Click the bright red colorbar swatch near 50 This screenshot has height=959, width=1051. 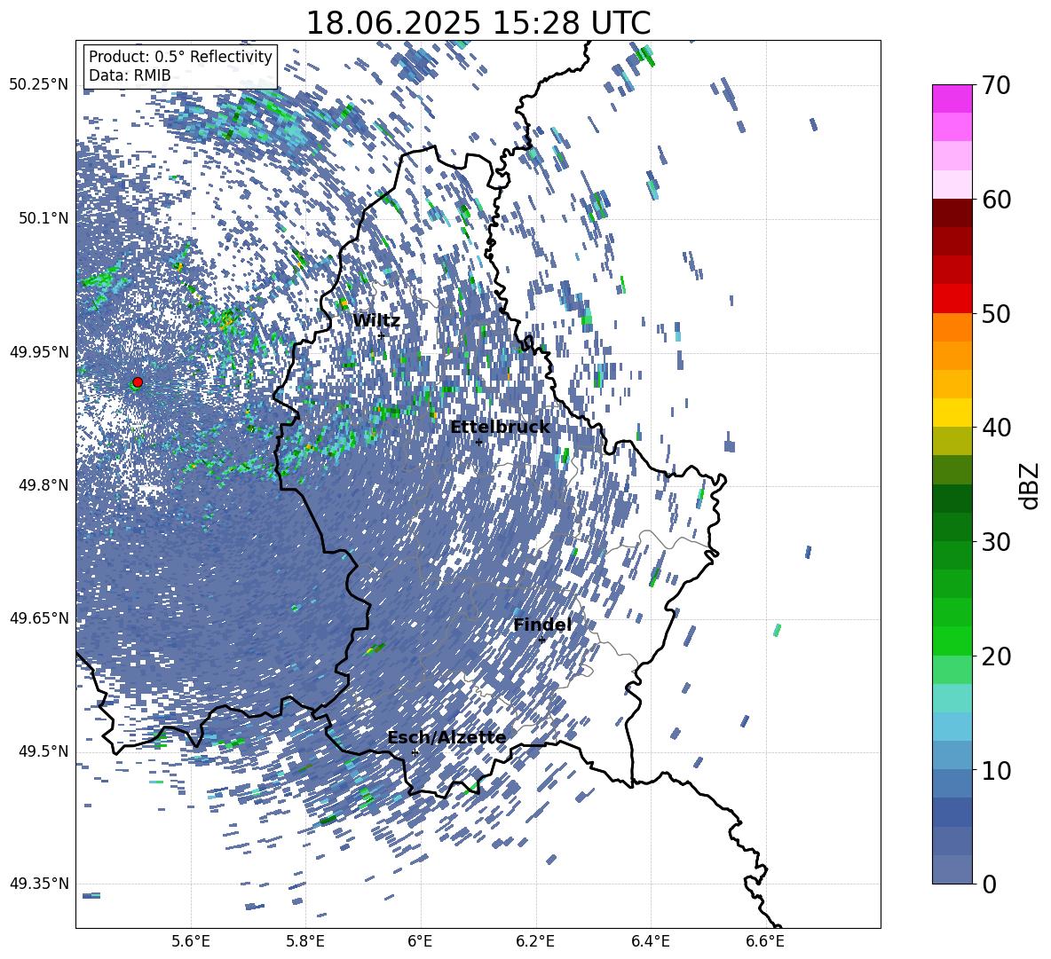pyautogui.click(x=952, y=299)
